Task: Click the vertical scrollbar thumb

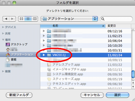Action: point(133,74)
